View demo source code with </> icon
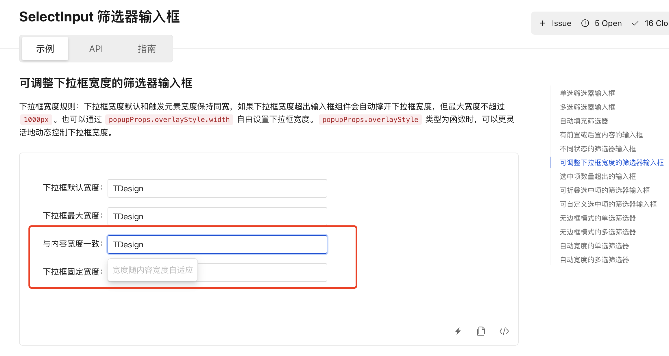 click(504, 331)
